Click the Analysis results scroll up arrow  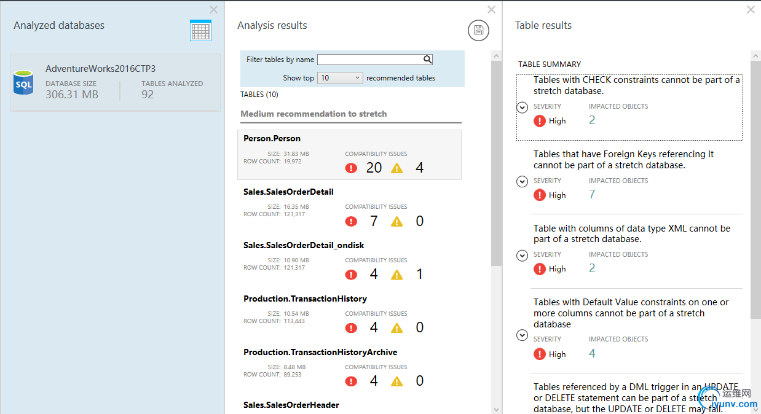pos(497,55)
